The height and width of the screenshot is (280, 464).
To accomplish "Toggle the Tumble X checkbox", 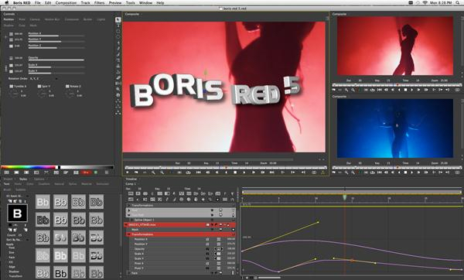I will tap(12, 86).
